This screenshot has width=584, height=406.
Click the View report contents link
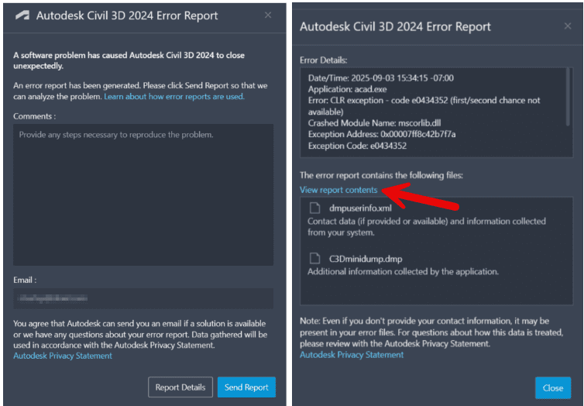point(338,190)
